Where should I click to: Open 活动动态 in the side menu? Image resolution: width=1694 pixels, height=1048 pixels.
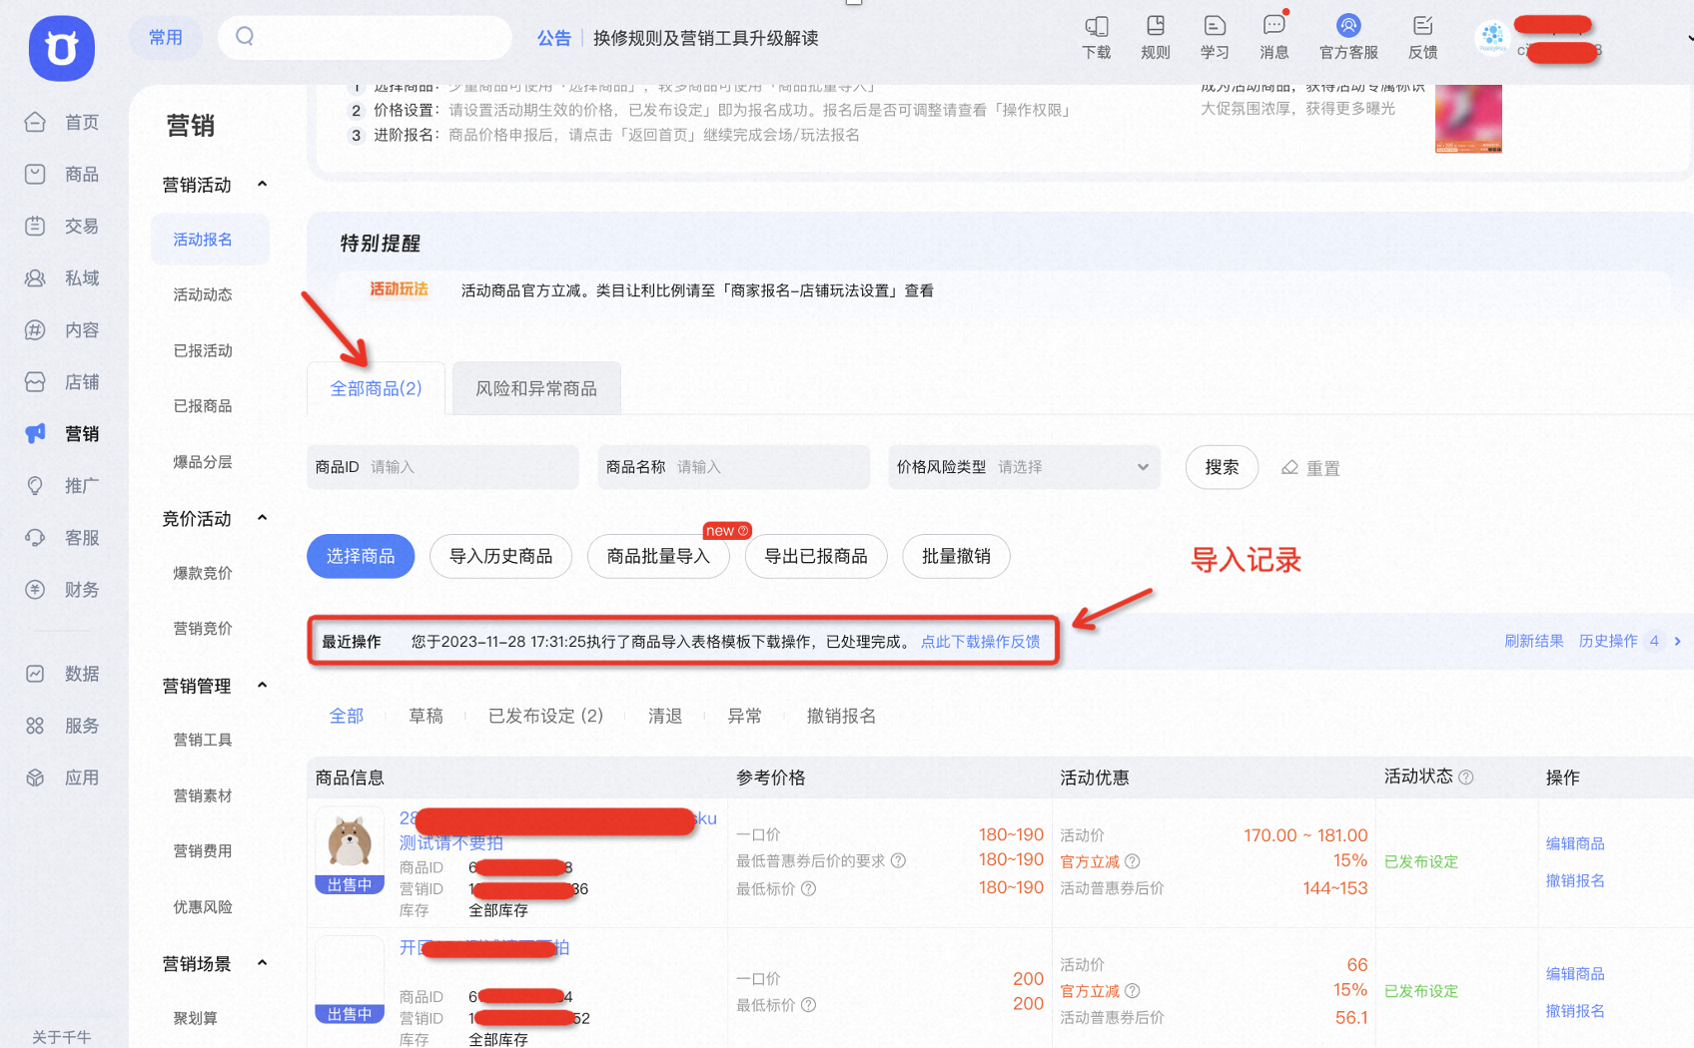(203, 294)
